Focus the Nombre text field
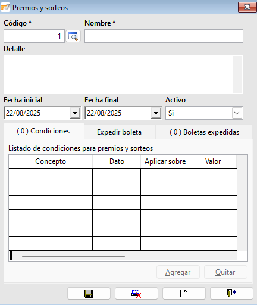257x305 pixels. click(164, 36)
